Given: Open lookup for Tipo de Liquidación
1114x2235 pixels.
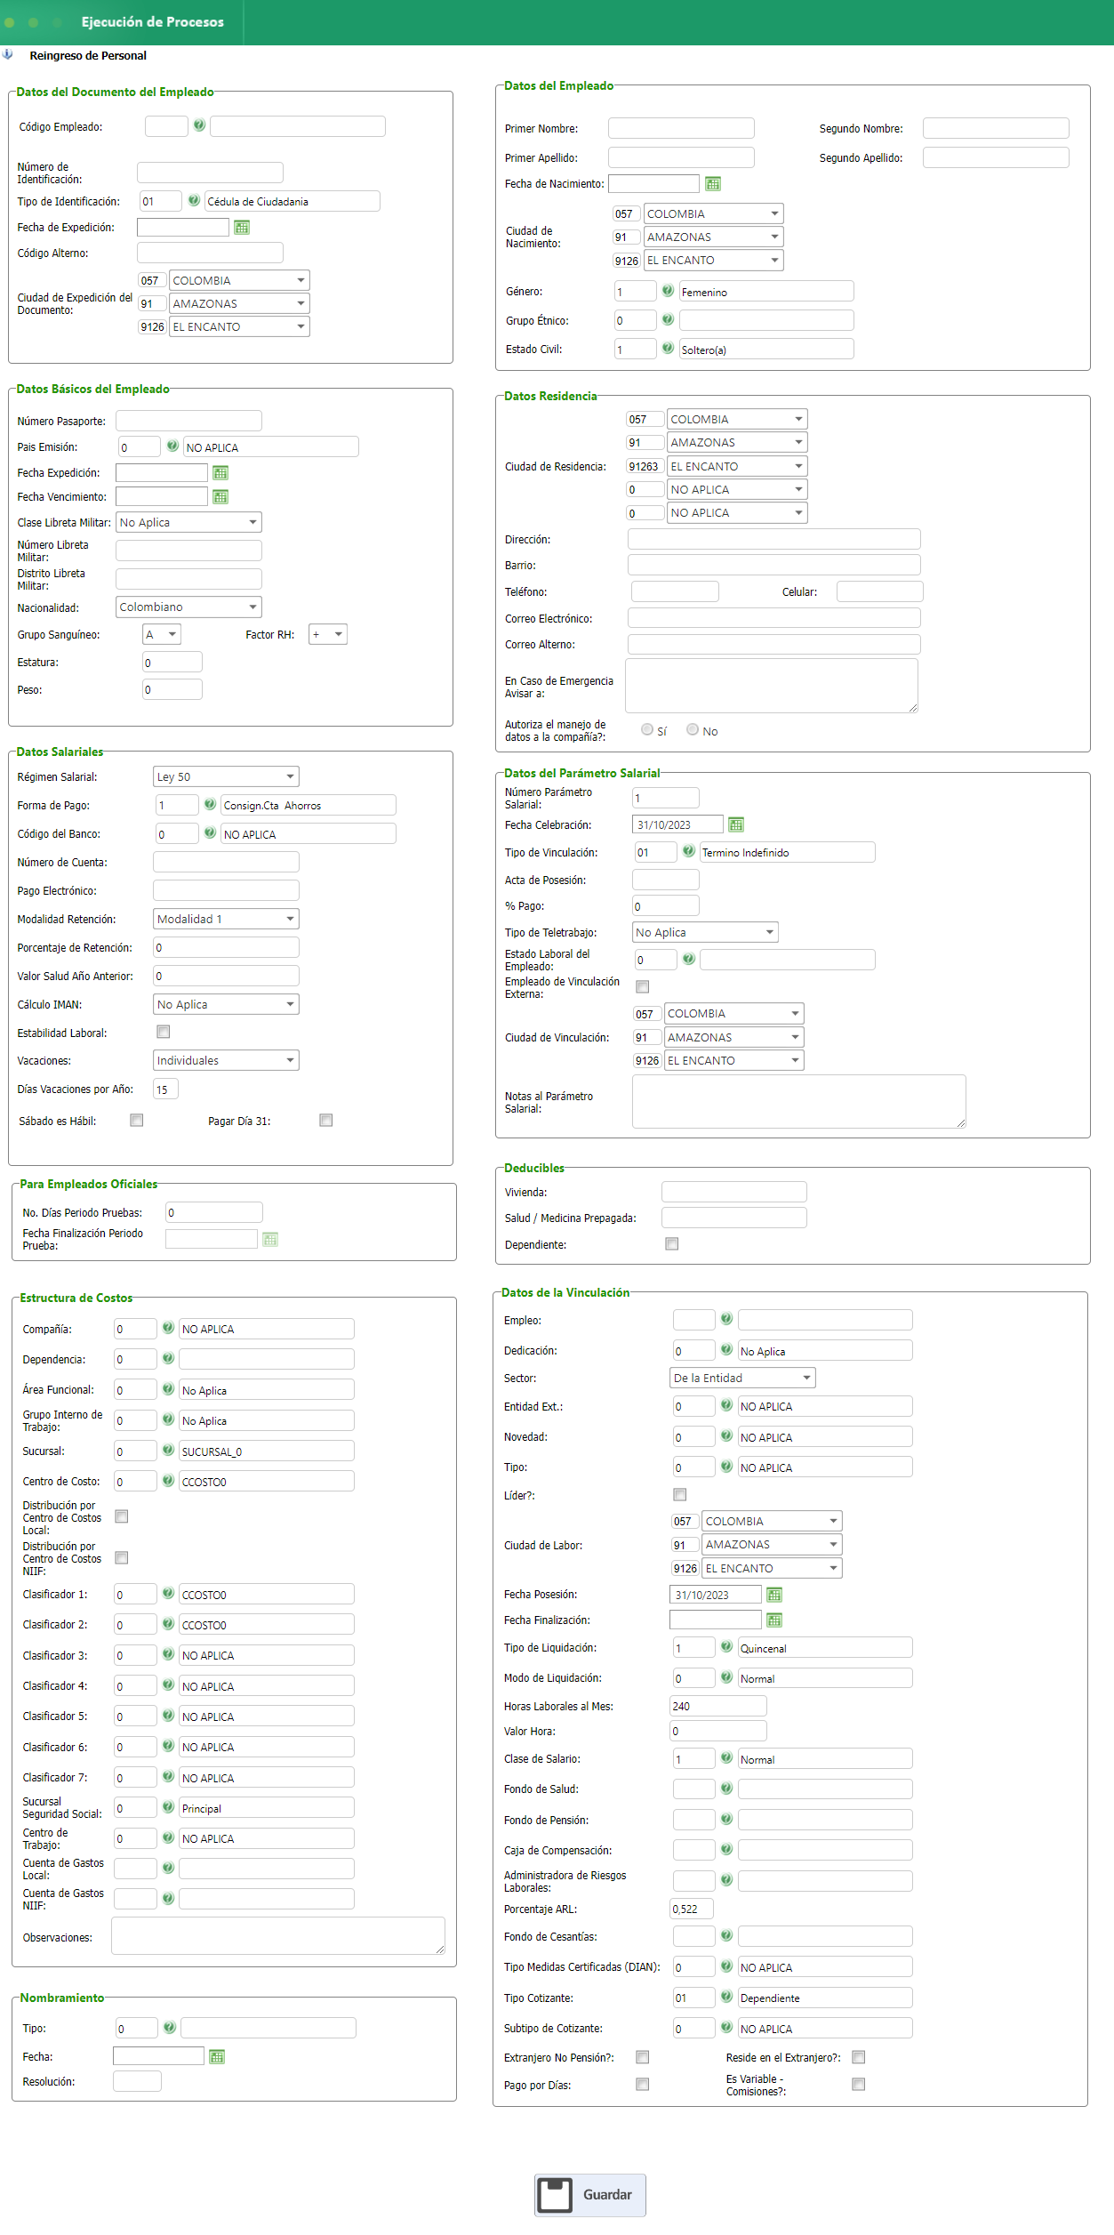Looking at the screenshot, I should click(726, 1647).
